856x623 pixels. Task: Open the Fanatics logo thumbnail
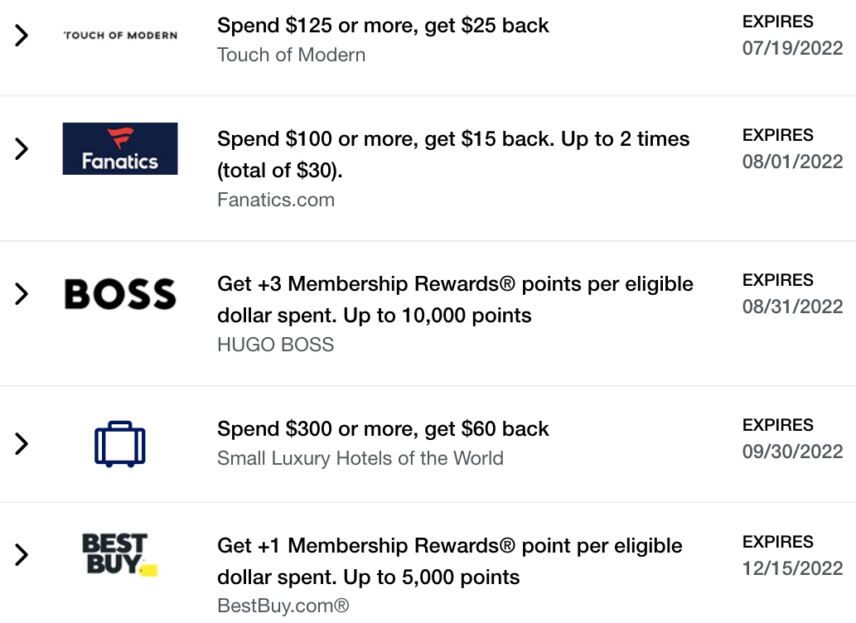coord(120,148)
